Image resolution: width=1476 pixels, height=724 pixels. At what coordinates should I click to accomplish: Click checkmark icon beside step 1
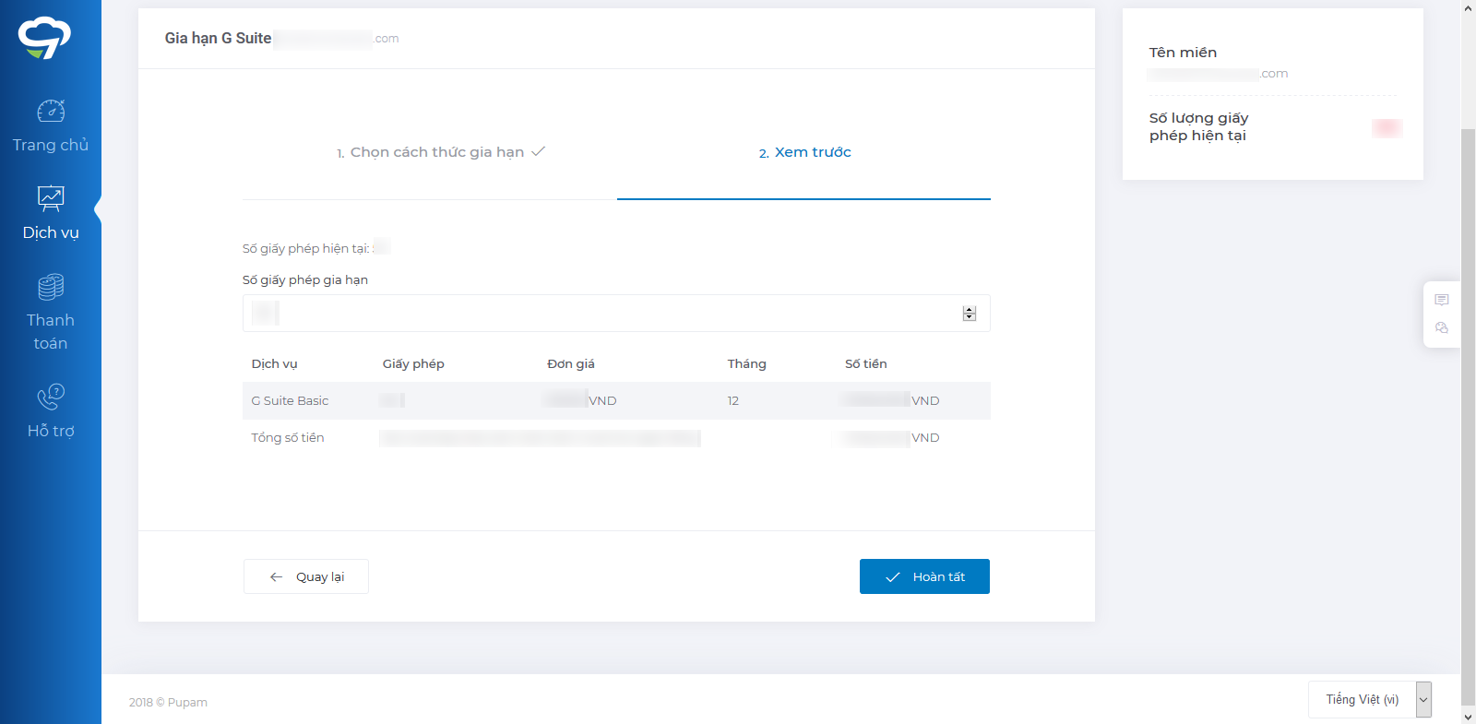pyautogui.click(x=539, y=151)
